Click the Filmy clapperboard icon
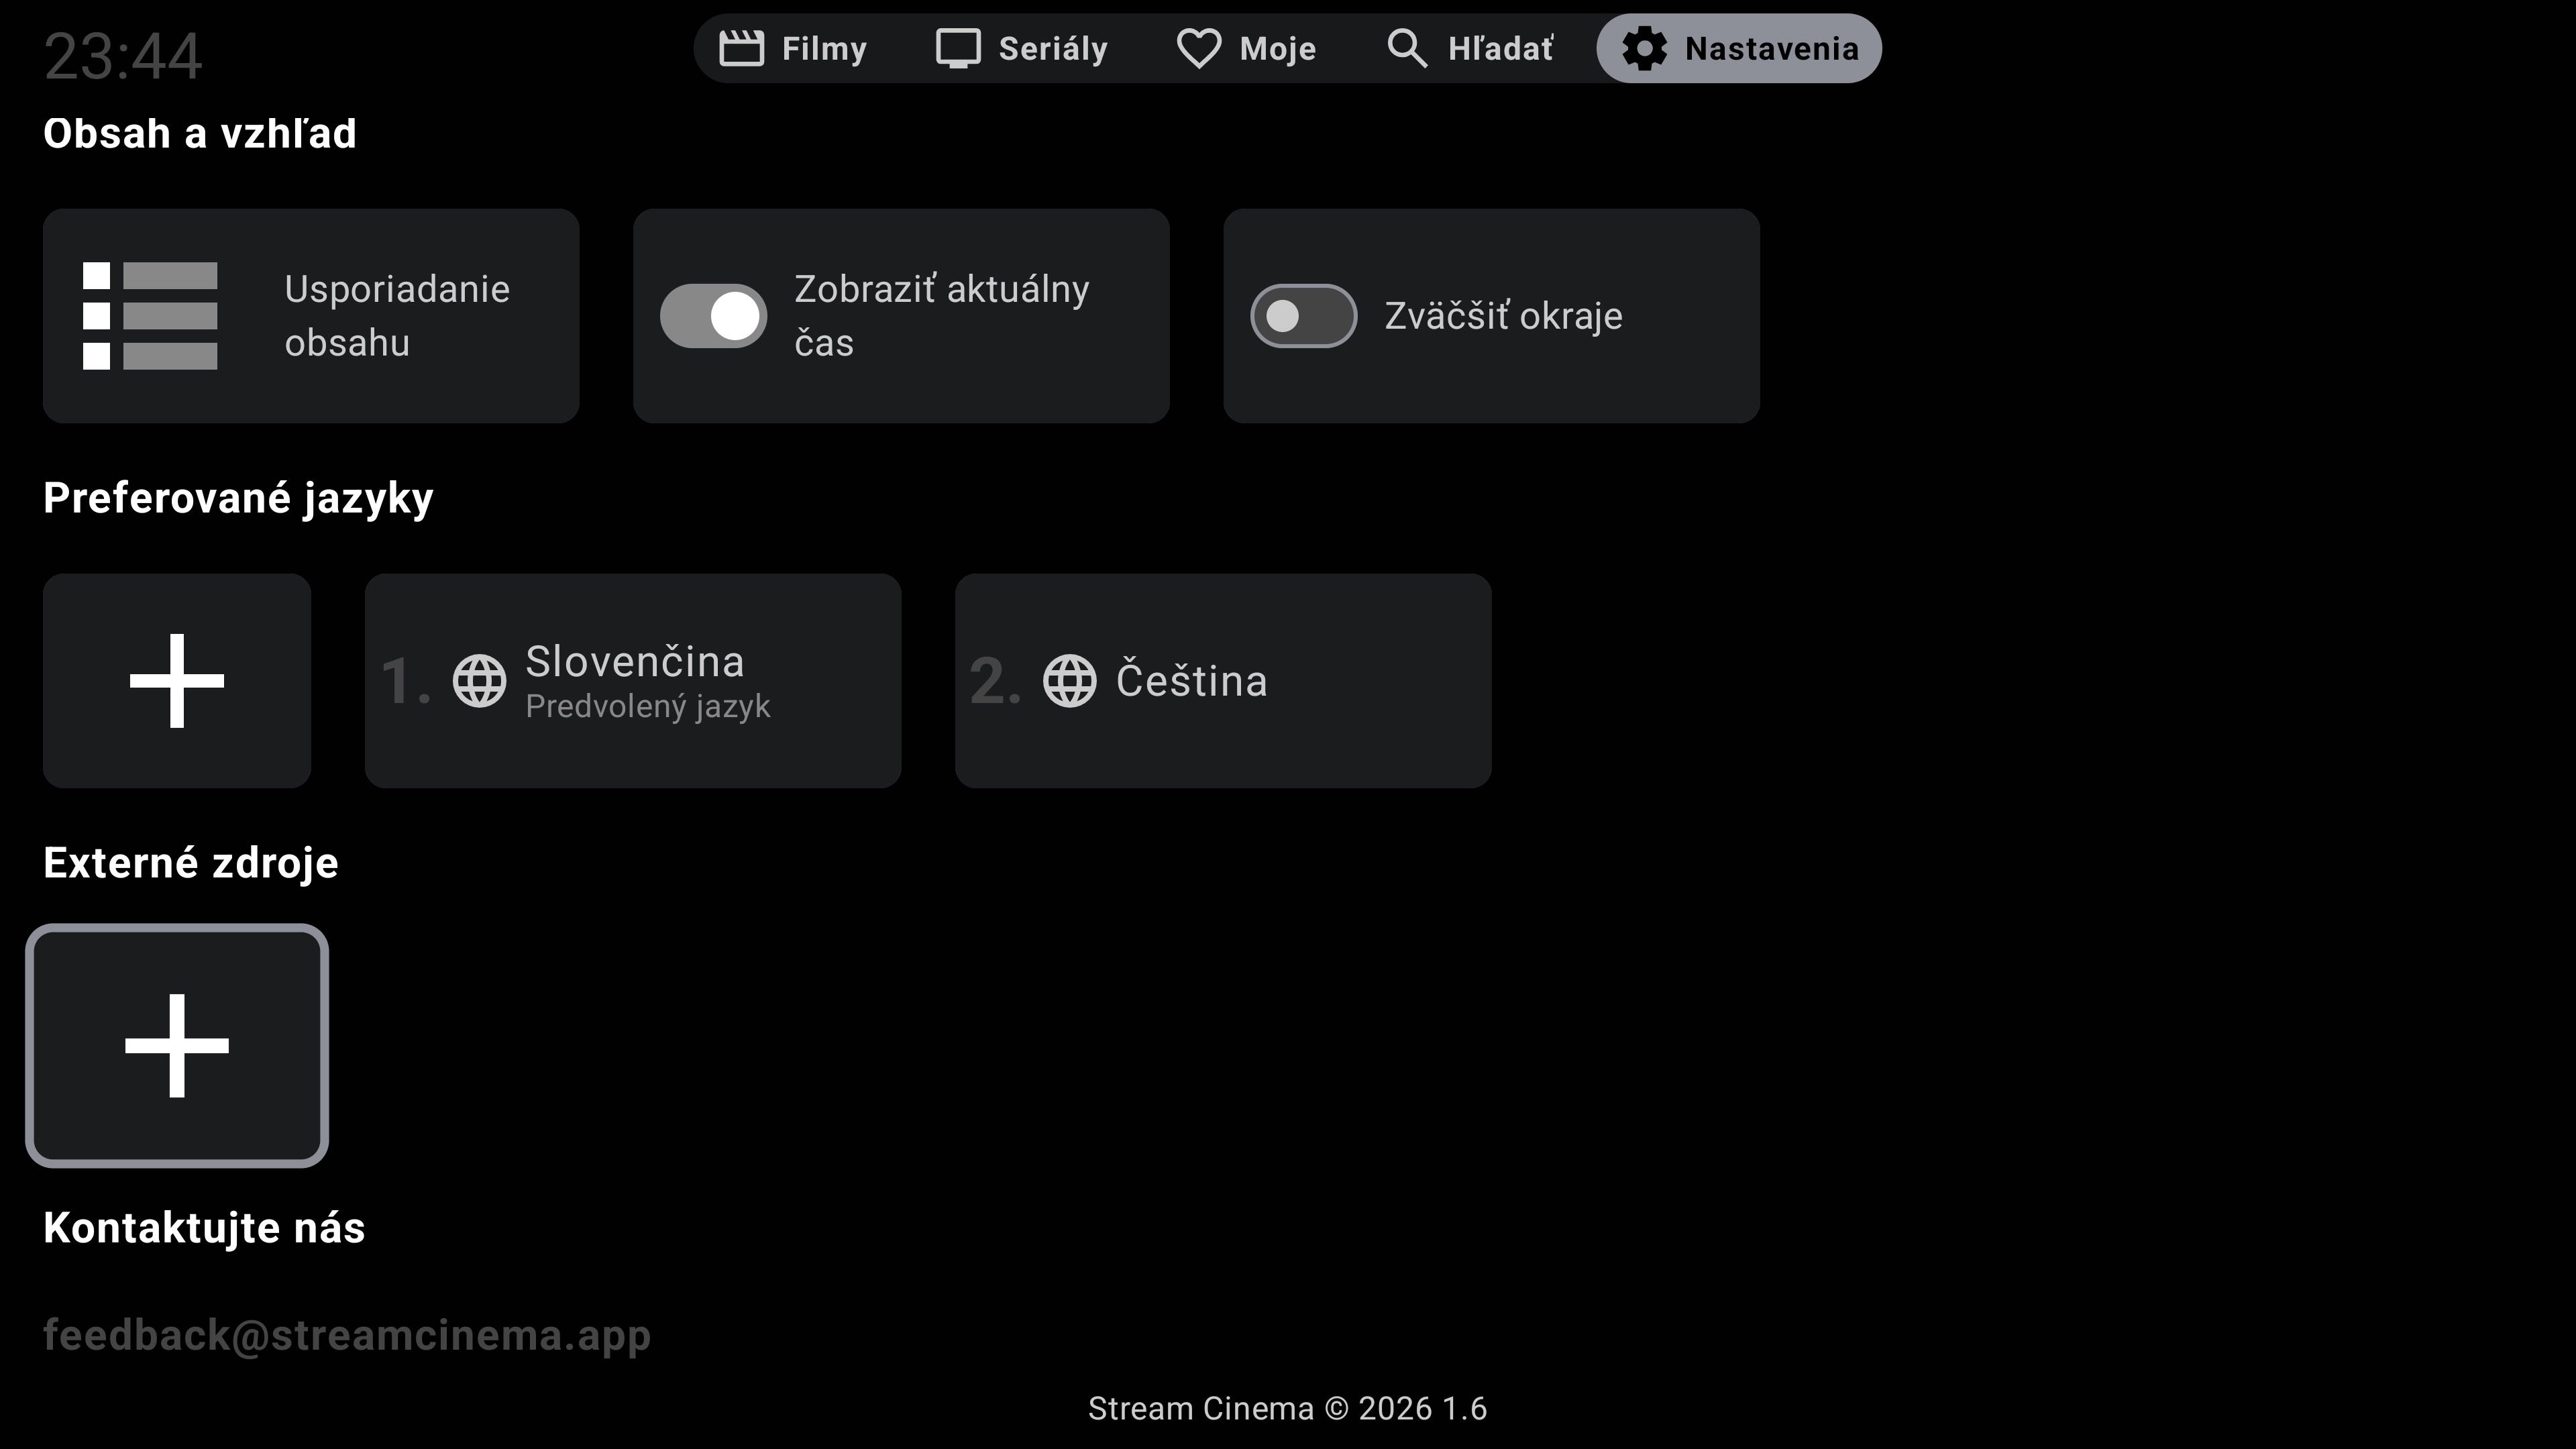Viewport: 2576px width, 1449px height. [741, 48]
